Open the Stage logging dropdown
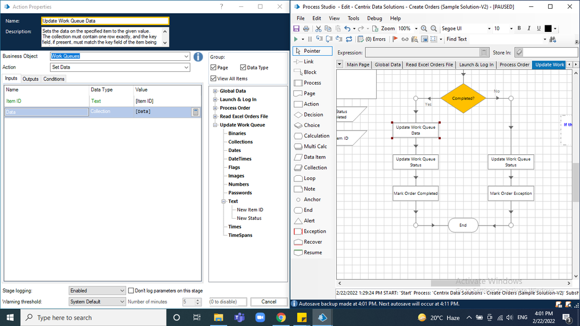 pyautogui.click(x=97, y=291)
